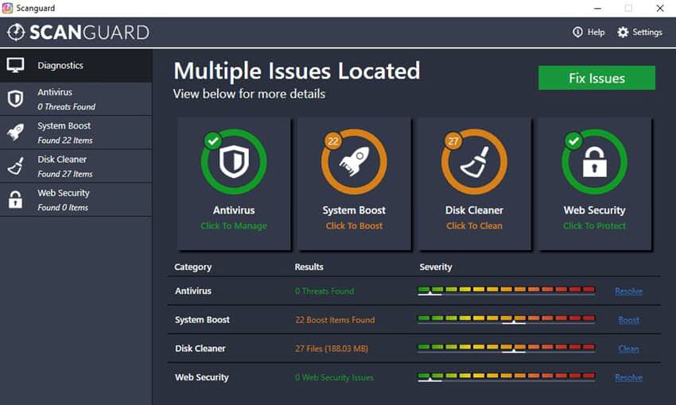Click the orange 27 badge on Disk Cleaner card
This screenshot has width=676, height=405.
(x=453, y=141)
